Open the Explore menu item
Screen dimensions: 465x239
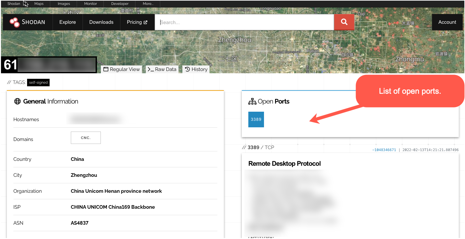tap(68, 22)
